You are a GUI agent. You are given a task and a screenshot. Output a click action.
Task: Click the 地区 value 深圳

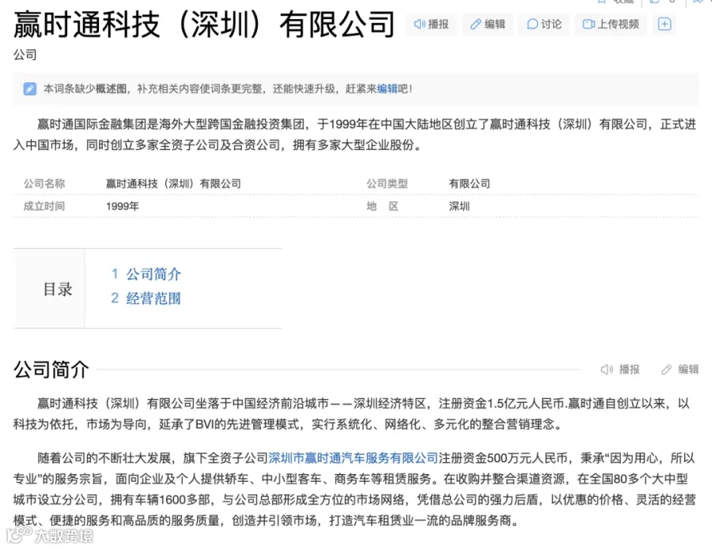click(x=459, y=206)
